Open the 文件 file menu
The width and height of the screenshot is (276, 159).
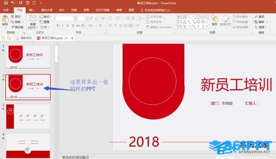coord(6,10)
